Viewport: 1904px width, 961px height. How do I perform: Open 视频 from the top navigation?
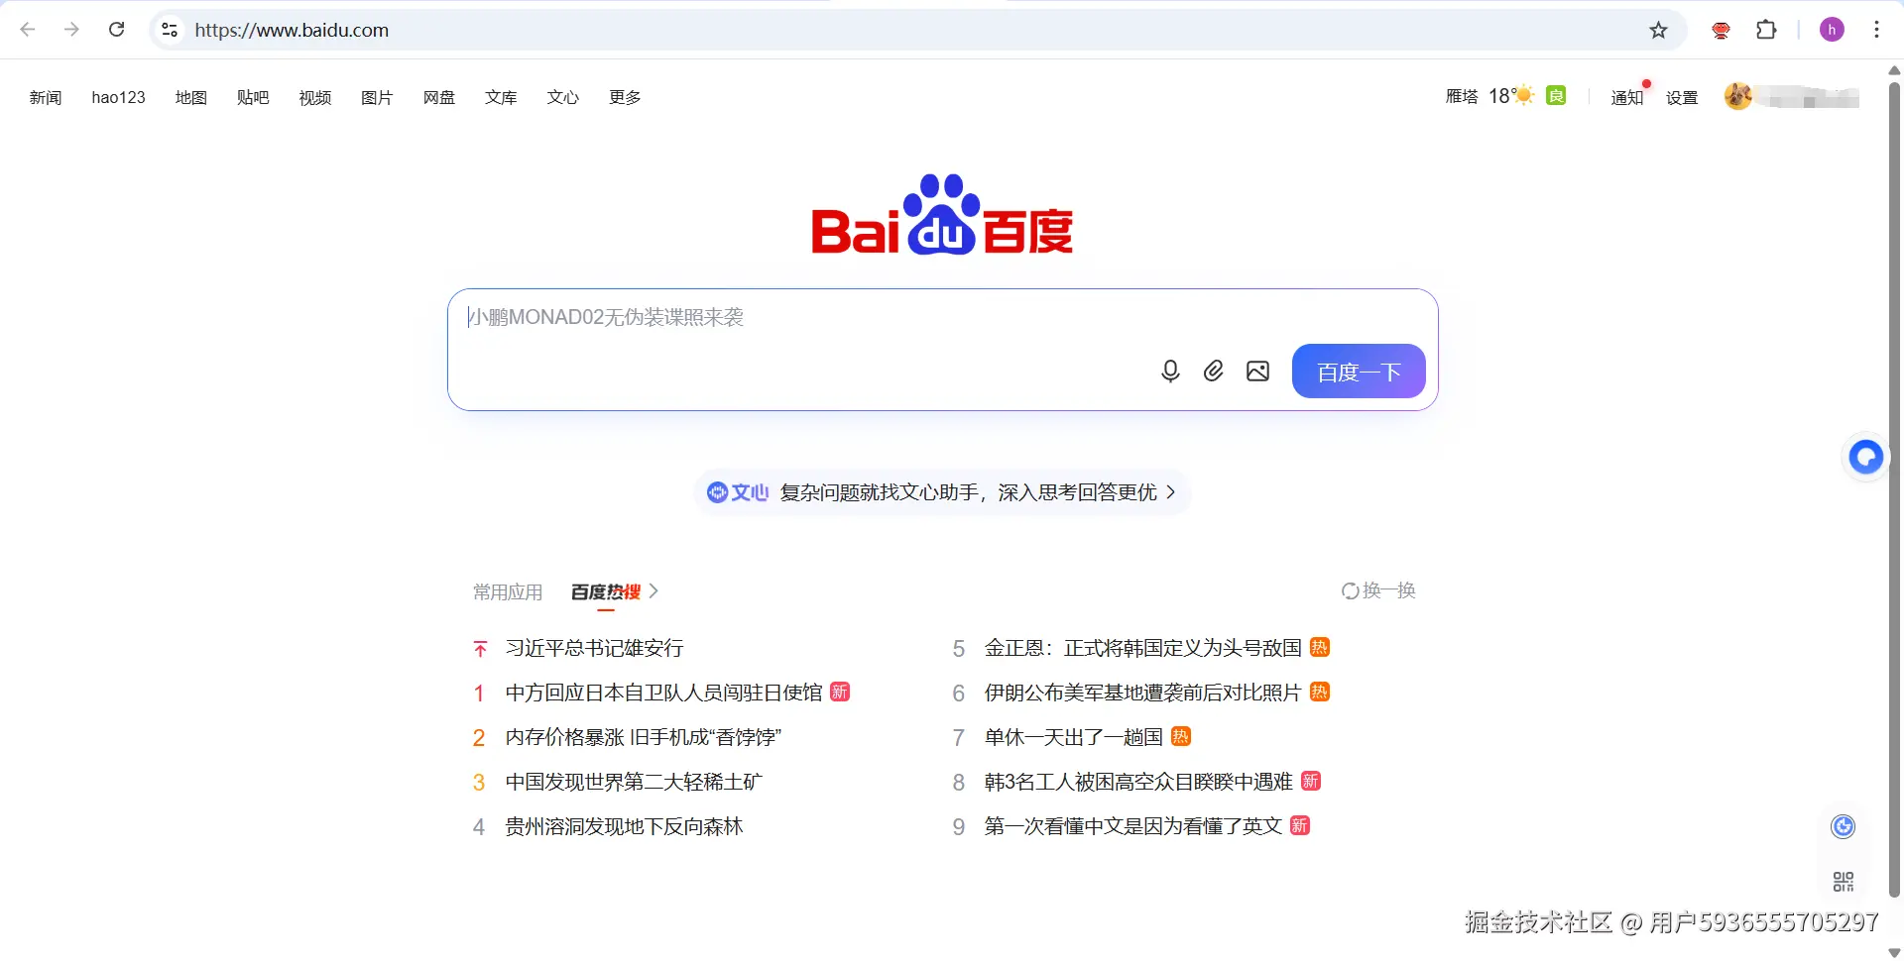pyautogui.click(x=315, y=97)
